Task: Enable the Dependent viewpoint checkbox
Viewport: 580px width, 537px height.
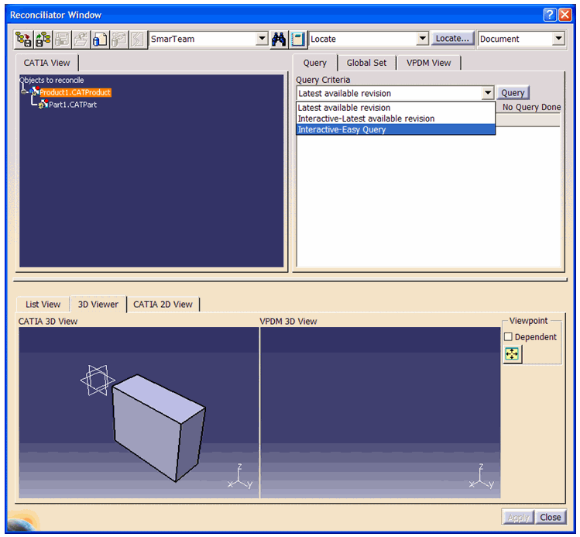Action: pyautogui.click(x=509, y=337)
